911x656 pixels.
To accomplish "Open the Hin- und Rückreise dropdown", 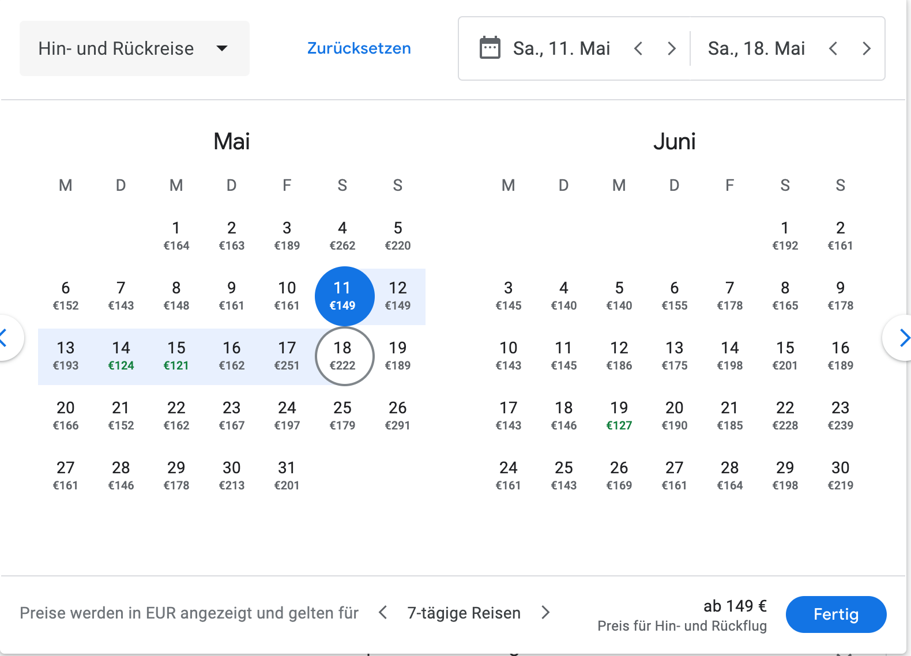I will tap(134, 48).
